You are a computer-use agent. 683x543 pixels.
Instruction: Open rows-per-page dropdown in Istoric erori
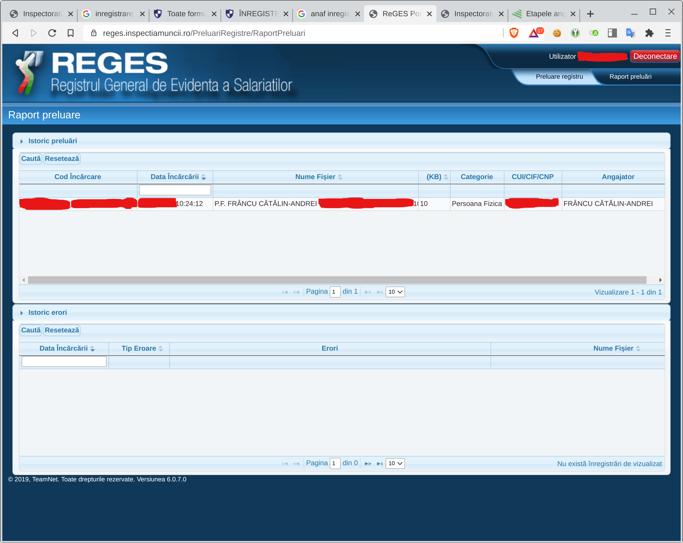(395, 463)
